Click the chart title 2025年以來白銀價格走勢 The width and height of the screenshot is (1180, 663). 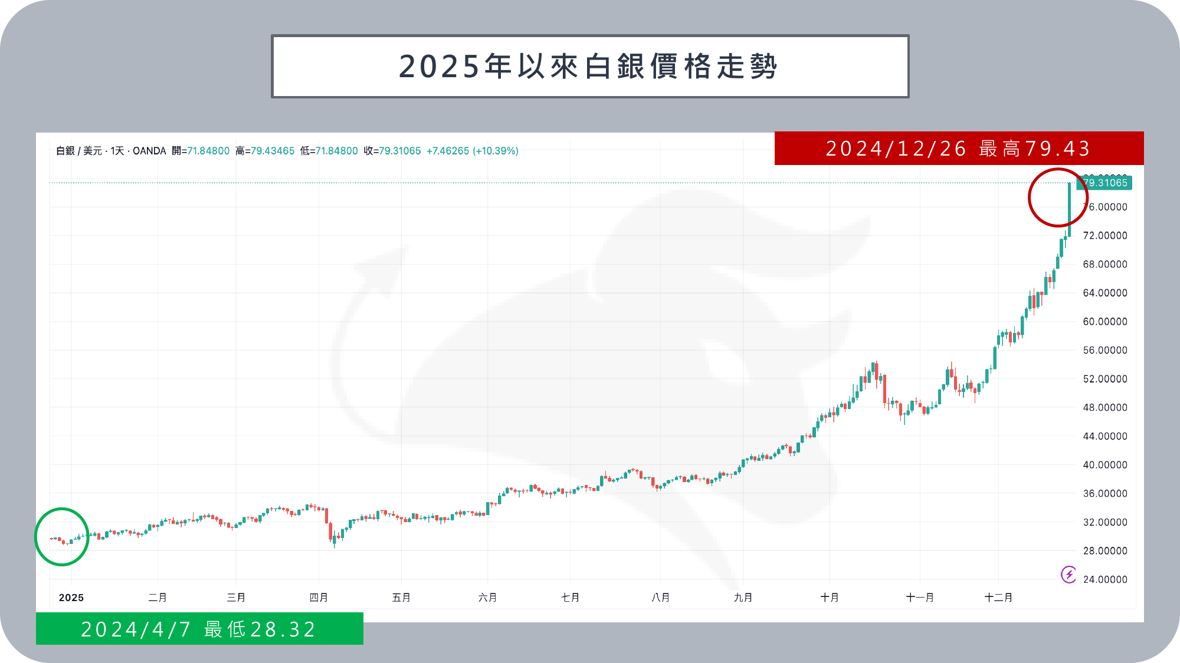click(589, 66)
